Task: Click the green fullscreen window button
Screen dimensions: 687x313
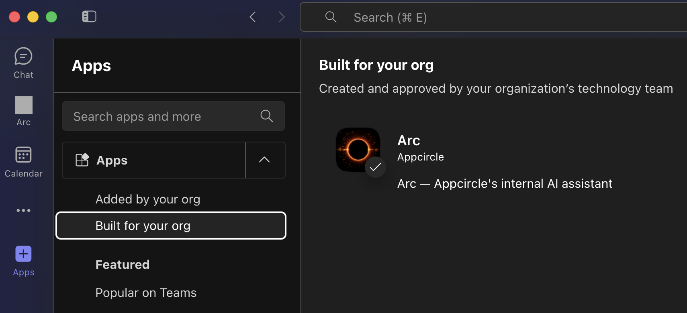Action: coord(51,17)
